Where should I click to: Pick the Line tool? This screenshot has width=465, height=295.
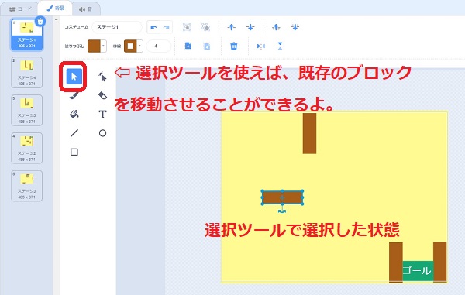coord(74,133)
